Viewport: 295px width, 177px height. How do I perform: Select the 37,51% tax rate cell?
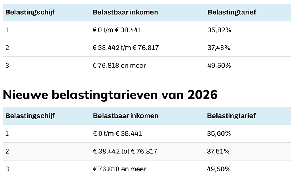(219, 152)
